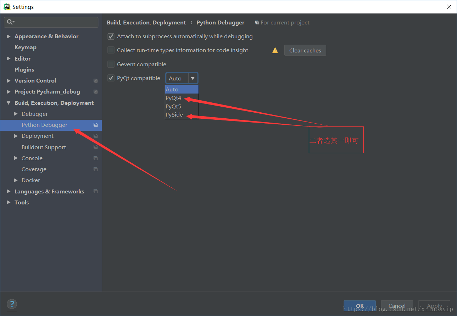Click the project-level icon beside Buildout Support
457x316 pixels.
click(95, 147)
